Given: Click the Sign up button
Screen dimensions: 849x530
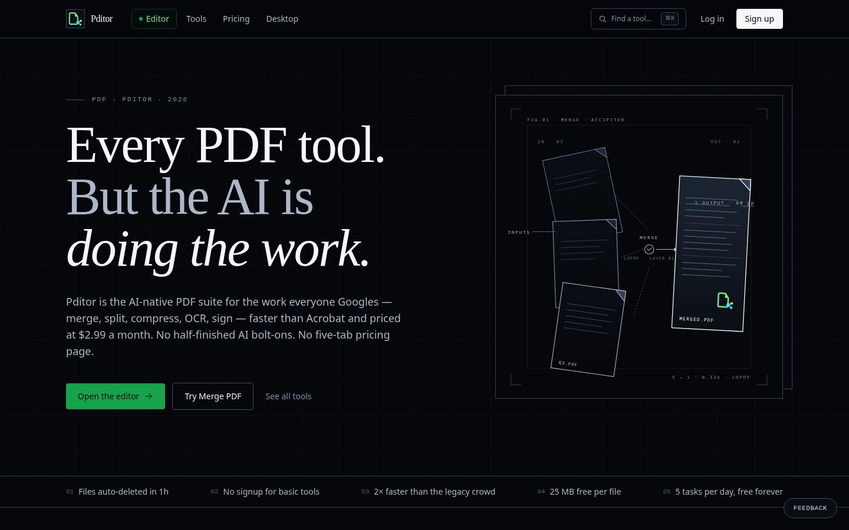Looking at the screenshot, I should pos(759,19).
